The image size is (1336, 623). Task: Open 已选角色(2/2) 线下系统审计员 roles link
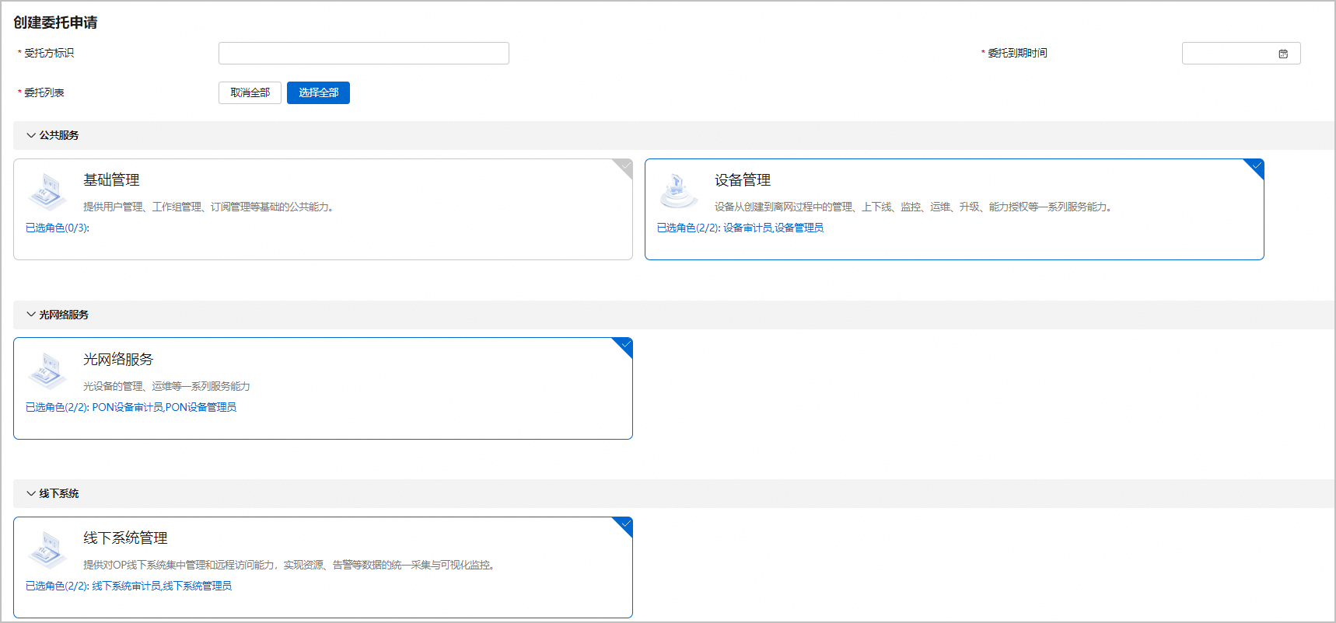coord(128,586)
